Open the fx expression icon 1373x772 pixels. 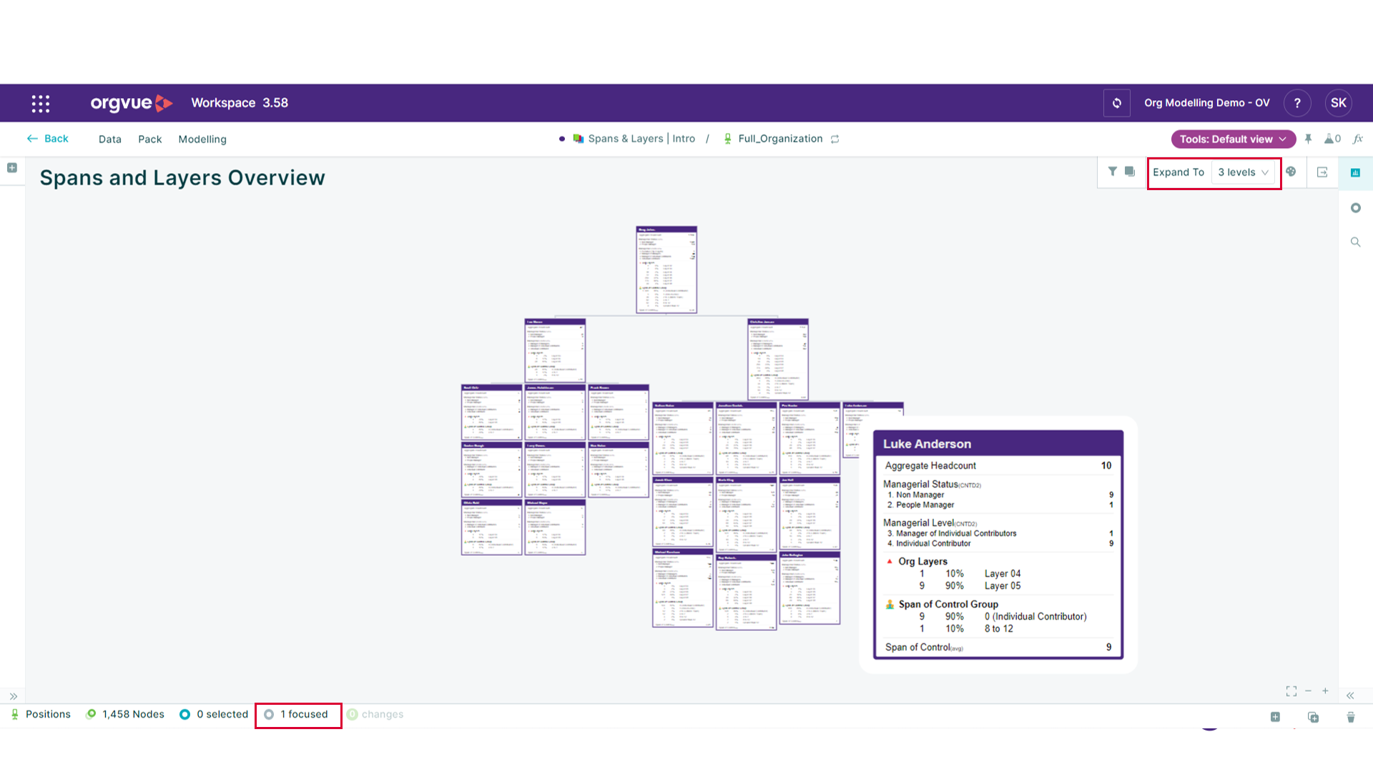1358,139
